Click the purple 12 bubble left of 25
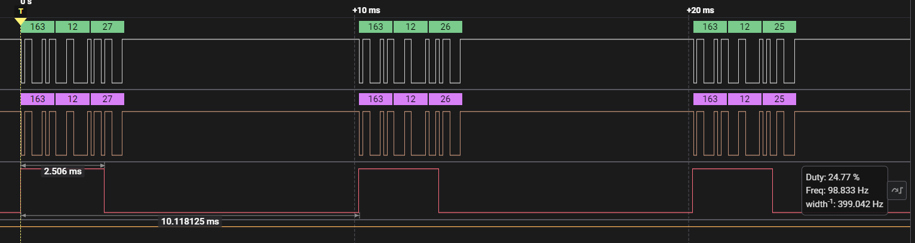Screen dimensions: 915x243 [x=744, y=99]
